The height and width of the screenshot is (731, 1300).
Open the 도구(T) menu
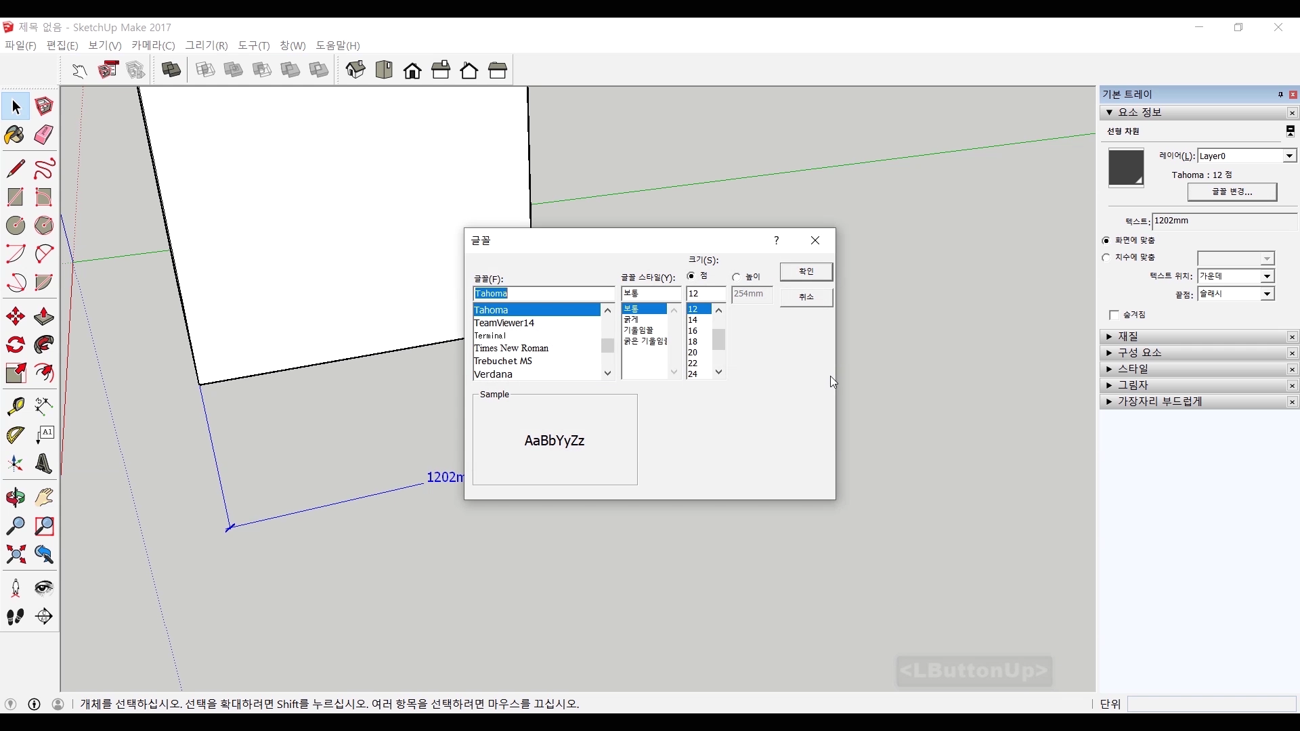coord(253,45)
